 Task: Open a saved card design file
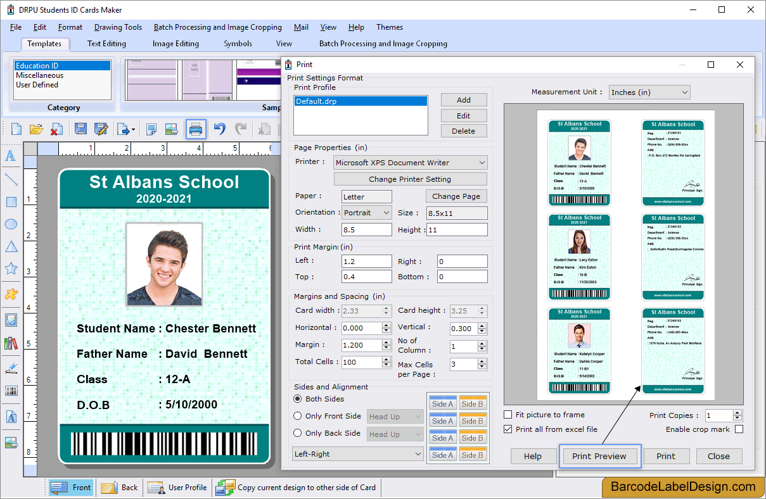pyautogui.click(x=36, y=129)
